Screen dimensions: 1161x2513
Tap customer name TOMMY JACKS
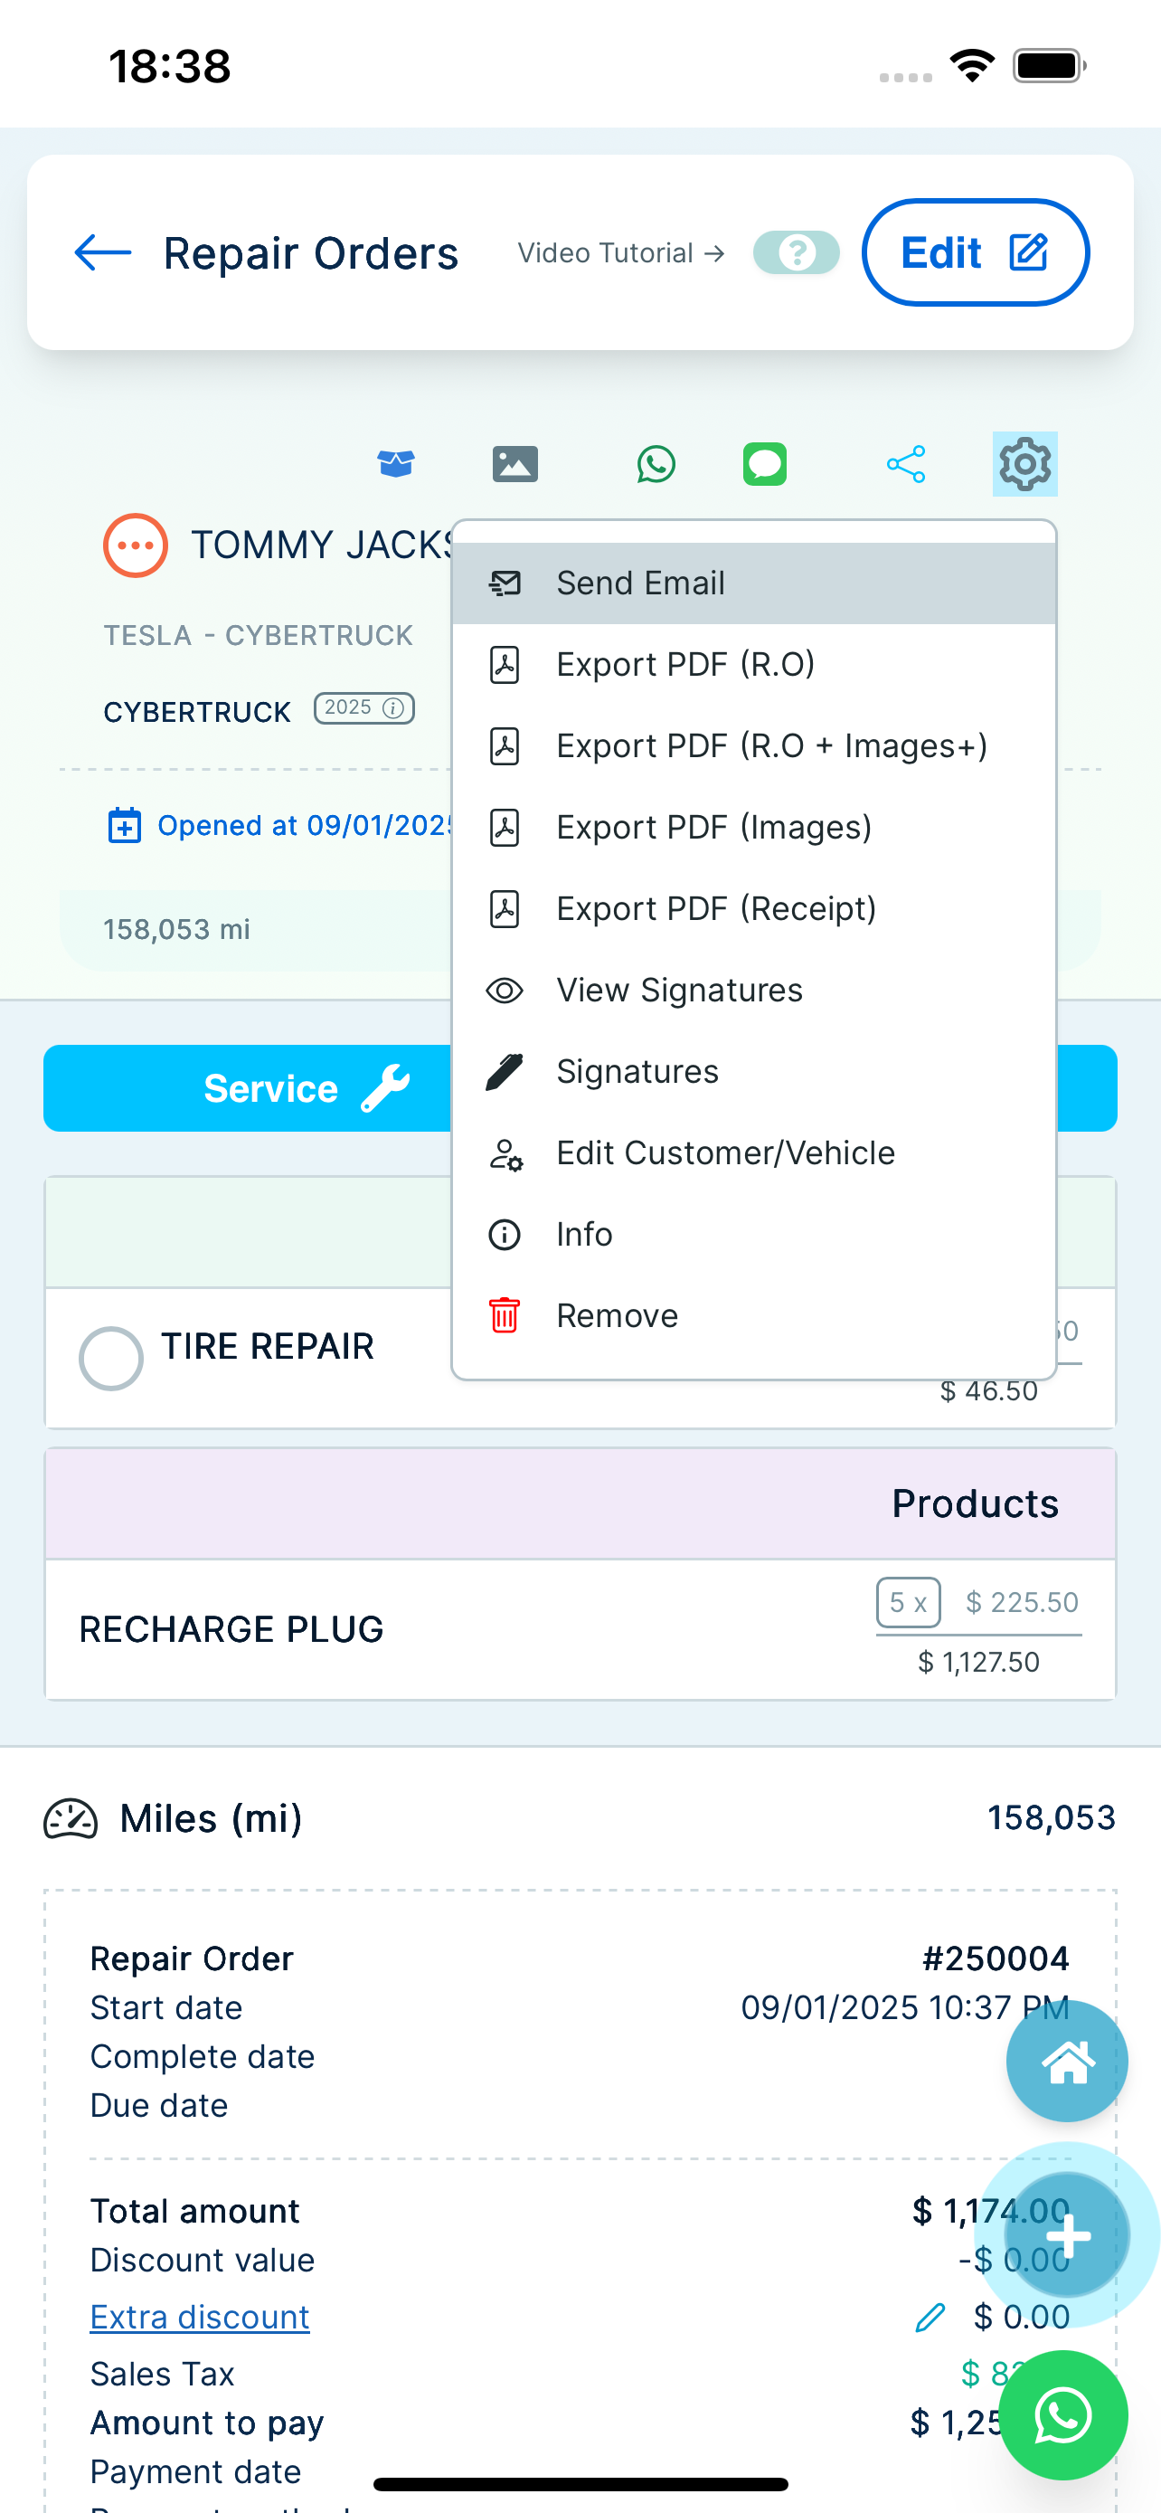point(322,545)
